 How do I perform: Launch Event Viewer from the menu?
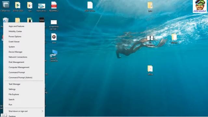click(x=24, y=42)
